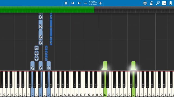The width and height of the screenshot is (174, 97).
Task: Add a bookmark with the bookmark icon
Action: point(170,3)
